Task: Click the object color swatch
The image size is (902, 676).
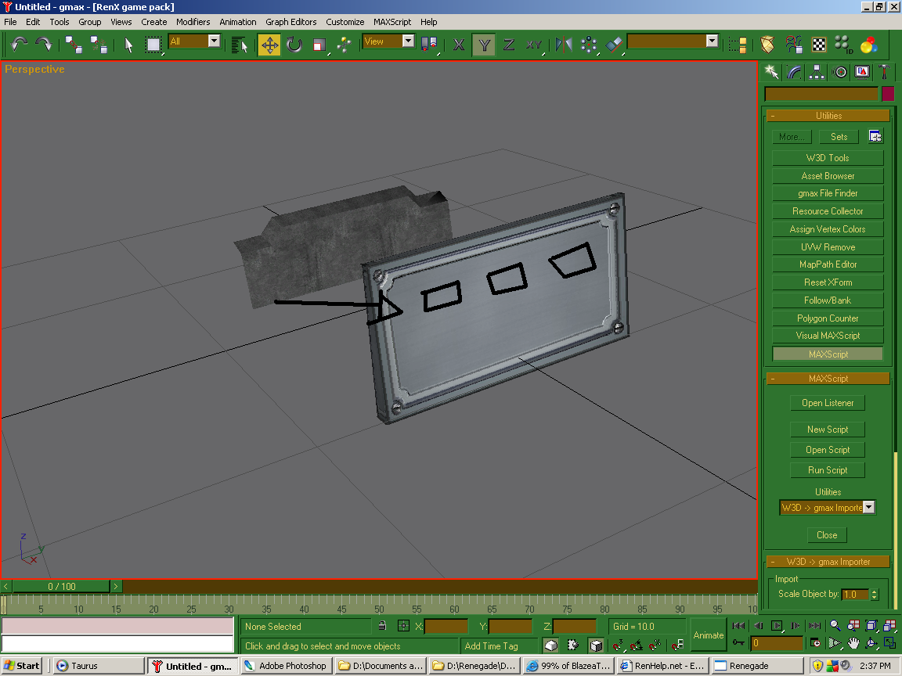Action: tap(888, 94)
